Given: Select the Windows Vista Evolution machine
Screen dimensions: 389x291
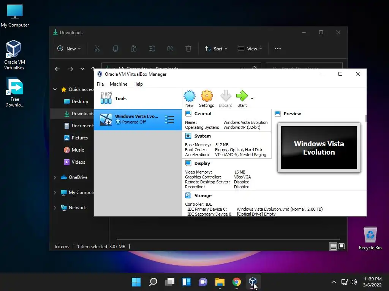Looking at the screenshot, I should click(138, 119).
